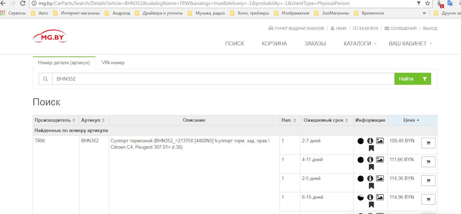The height and width of the screenshot is (214, 461).
Task: Click the magnifier icon in the search box
Action: [46, 79]
